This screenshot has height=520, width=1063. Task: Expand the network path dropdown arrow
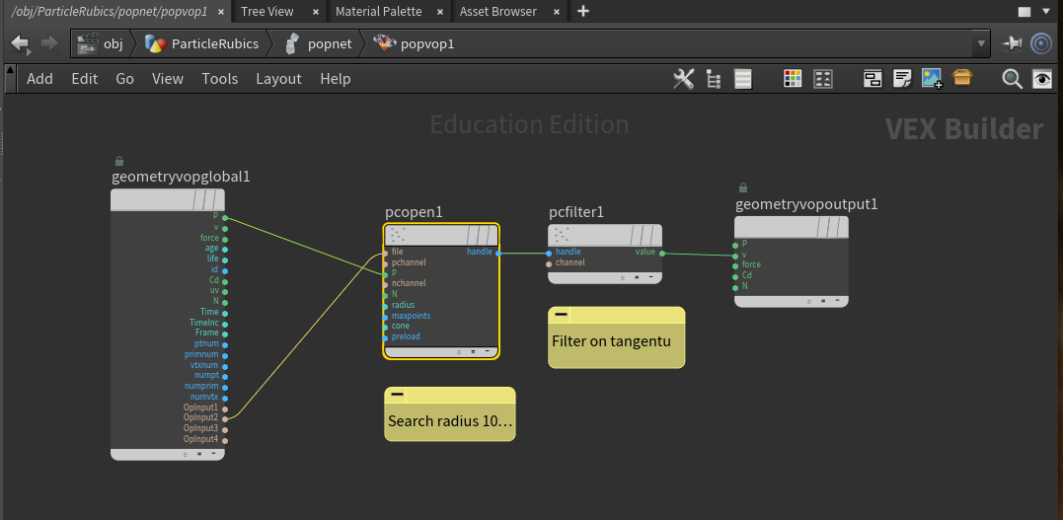pyautogui.click(x=980, y=44)
